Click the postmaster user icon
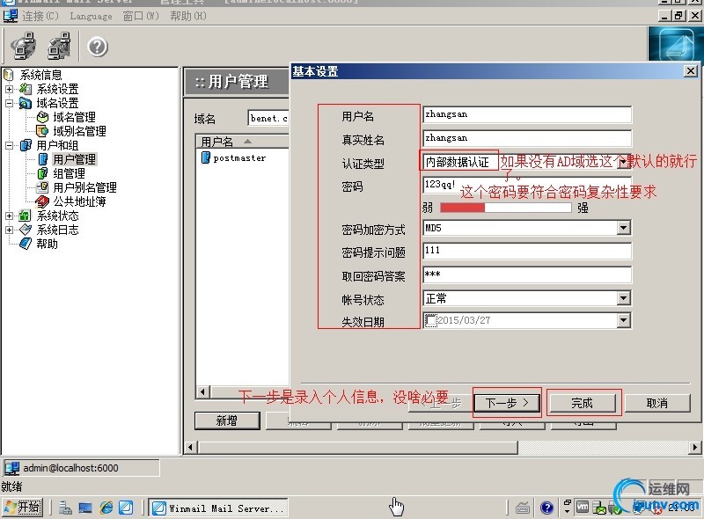704x519 pixels. pos(206,157)
